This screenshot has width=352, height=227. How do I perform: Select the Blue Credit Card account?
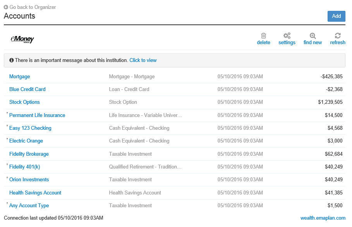click(x=27, y=89)
